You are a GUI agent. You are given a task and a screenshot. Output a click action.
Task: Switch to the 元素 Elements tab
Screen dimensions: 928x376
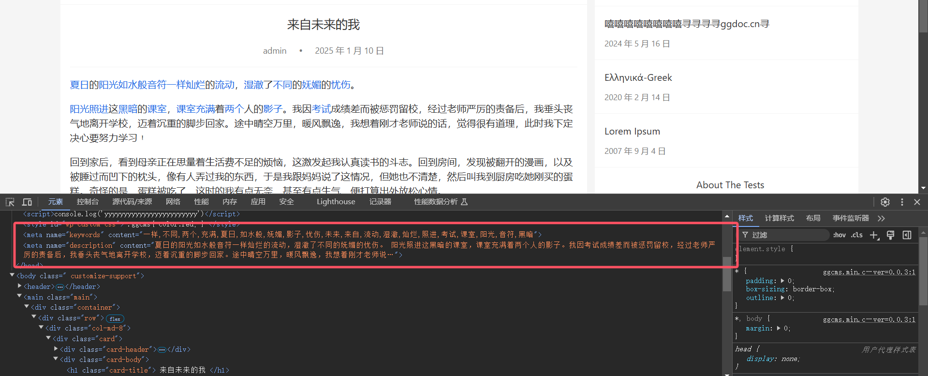tap(55, 202)
